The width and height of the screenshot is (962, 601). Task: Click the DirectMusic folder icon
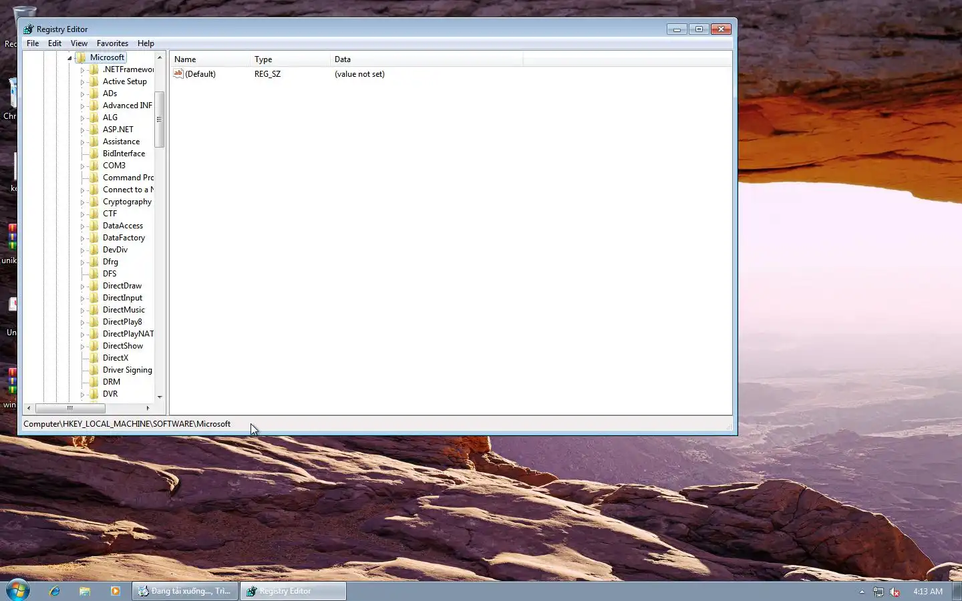tap(94, 310)
